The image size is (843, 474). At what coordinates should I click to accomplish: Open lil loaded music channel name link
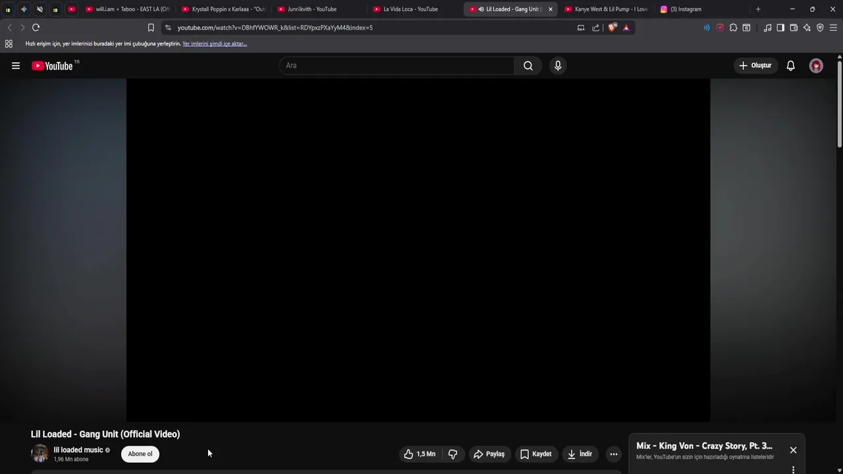click(x=78, y=450)
